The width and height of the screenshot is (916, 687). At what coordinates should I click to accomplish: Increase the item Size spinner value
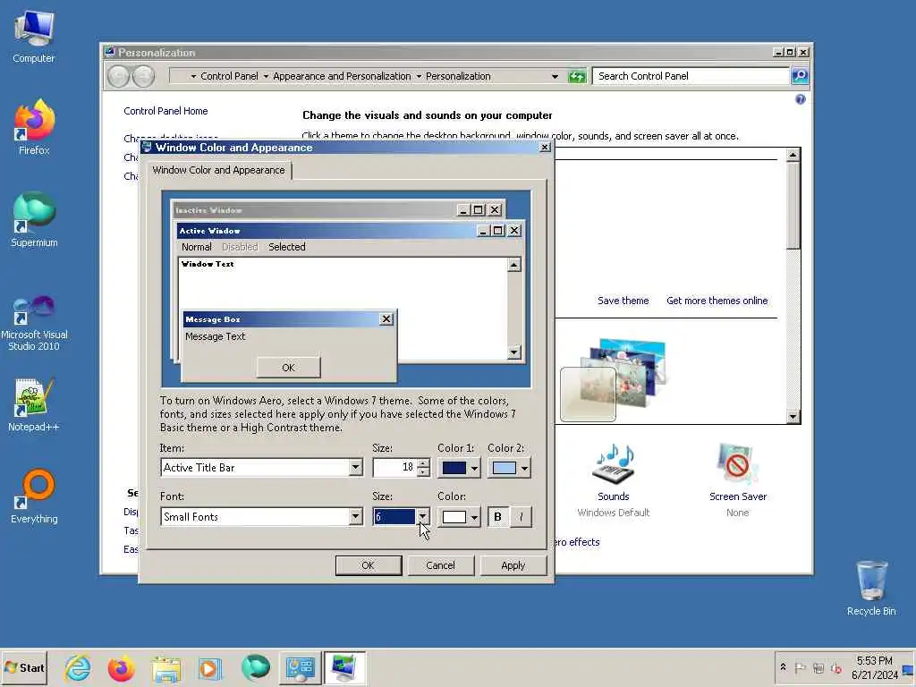423,463
